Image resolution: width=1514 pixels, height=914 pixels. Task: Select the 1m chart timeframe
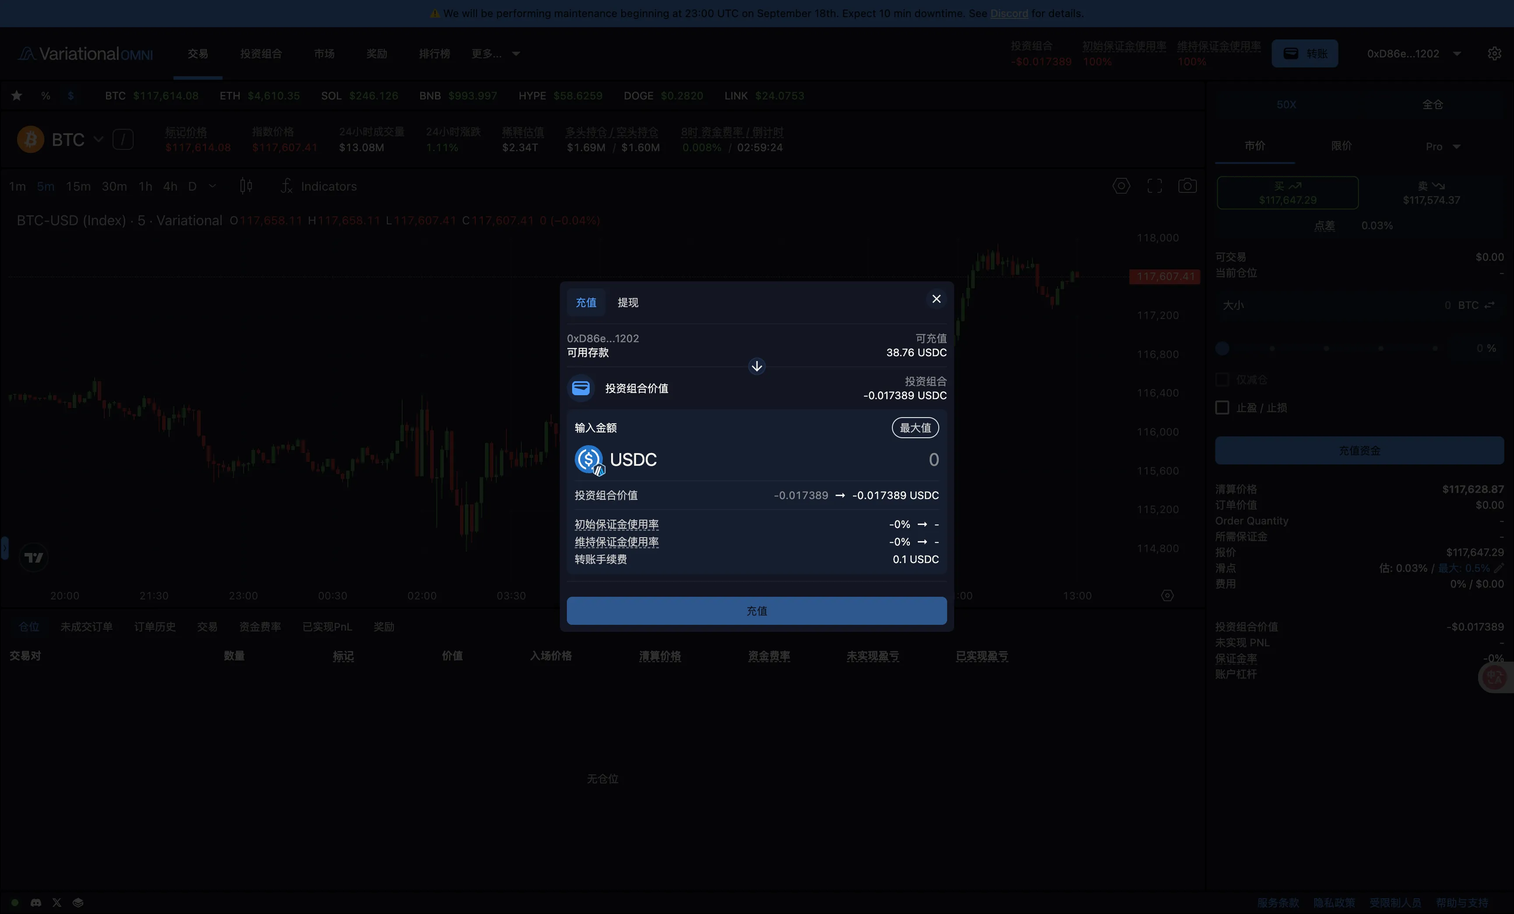pyautogui.click(x=17, y=186)
